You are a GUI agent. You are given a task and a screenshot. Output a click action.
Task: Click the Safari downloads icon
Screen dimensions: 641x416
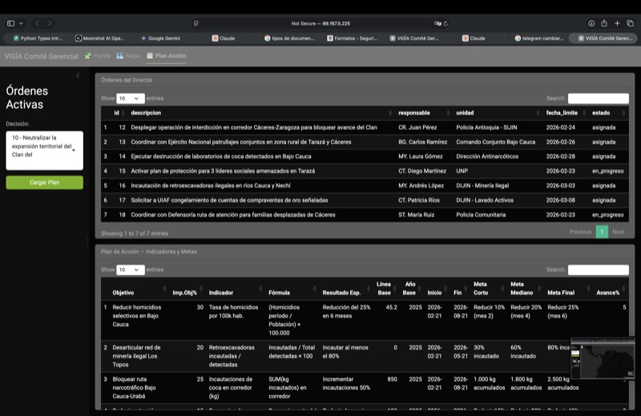click(591, 23)
